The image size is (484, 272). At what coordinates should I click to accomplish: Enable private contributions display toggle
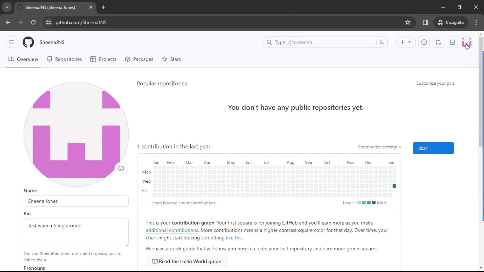(x=379, y=147)
